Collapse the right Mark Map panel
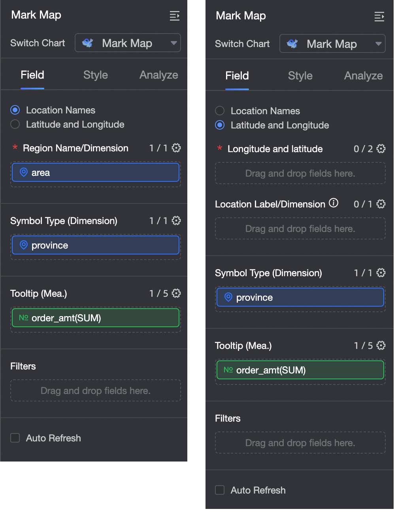This screenshot has height=520, width=411. coord(379,17)
